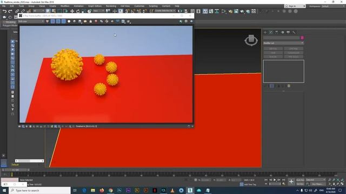
Task: Click the pink object color swatch
Action: [x=302, y=38]
